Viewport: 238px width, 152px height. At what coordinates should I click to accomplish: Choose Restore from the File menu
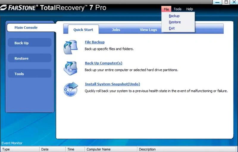[175, 22]
